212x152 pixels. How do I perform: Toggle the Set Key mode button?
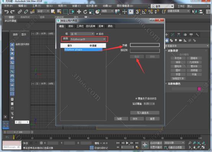[x=156, y=147]
